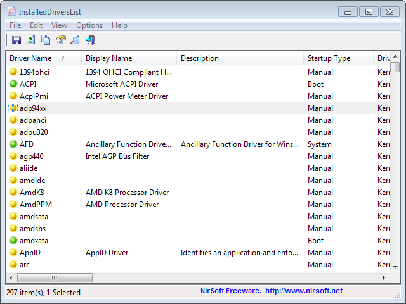Open the Properties toolbar icon
Screen dimensions: 406x304
[61, 40]
